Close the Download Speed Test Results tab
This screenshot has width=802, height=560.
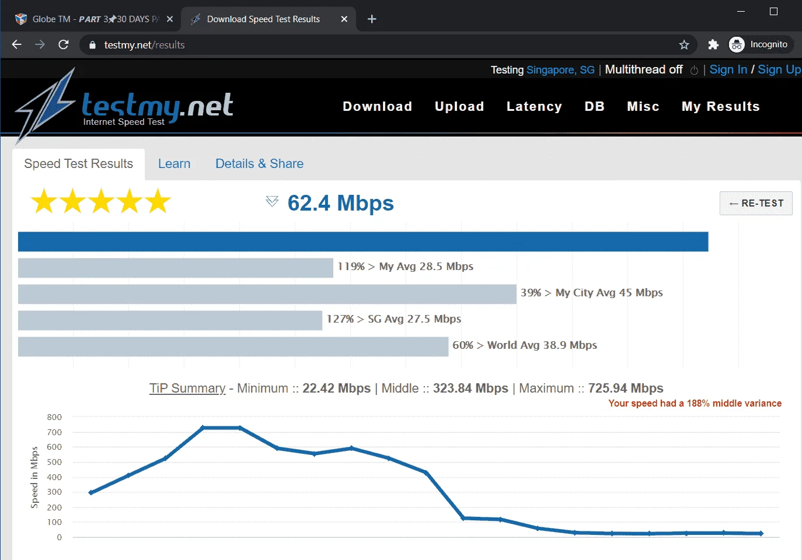click(344, 19)
